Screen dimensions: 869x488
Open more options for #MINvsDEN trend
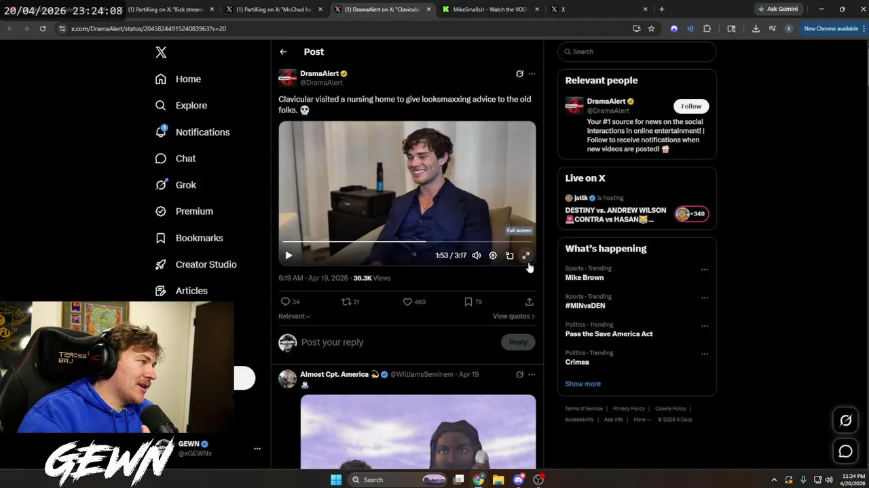coord(705,298)
